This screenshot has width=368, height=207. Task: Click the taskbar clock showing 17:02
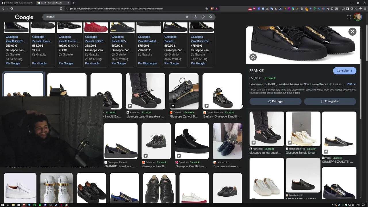tap(357, 205)
